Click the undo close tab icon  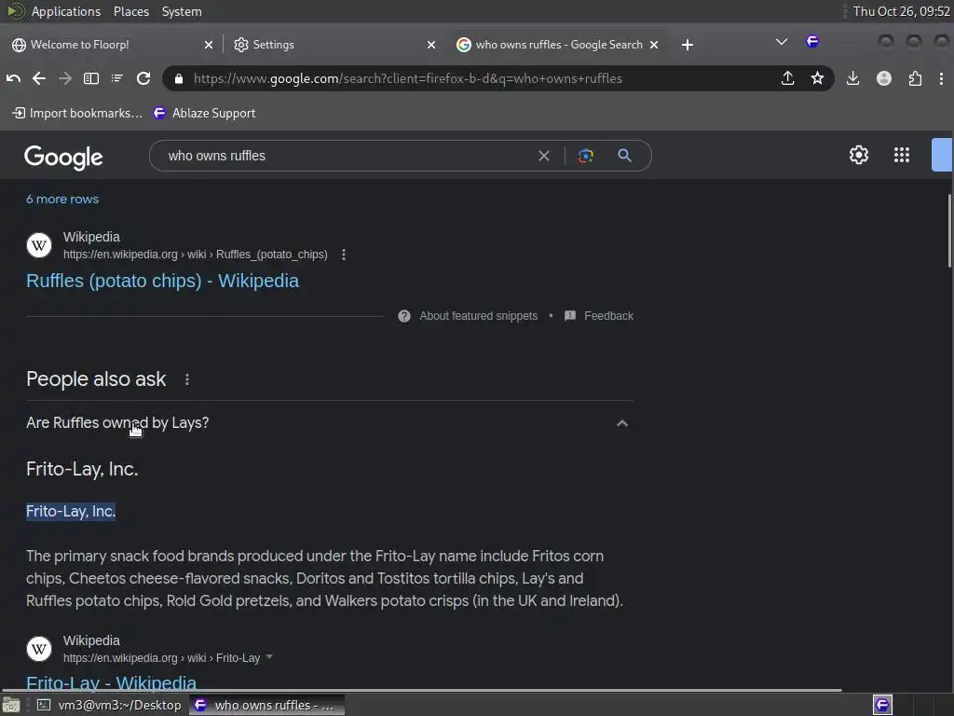pyautogui.click(x=13, y=78)
